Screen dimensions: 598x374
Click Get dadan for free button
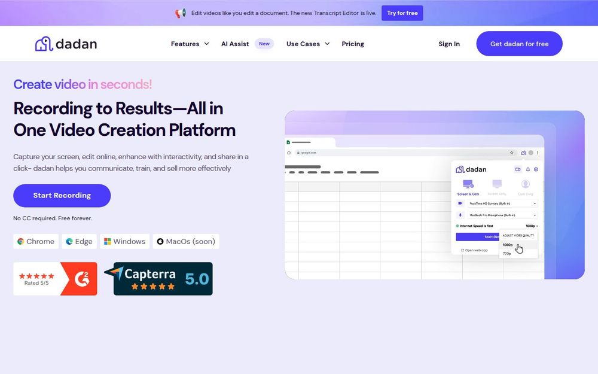pos(519,44)
